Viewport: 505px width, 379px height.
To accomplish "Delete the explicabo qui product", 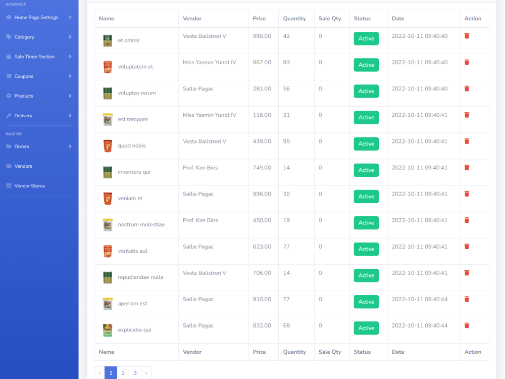I will coord(467,325).
